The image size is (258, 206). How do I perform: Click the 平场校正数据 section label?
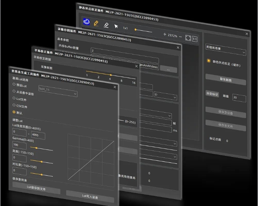coord(42,58)
